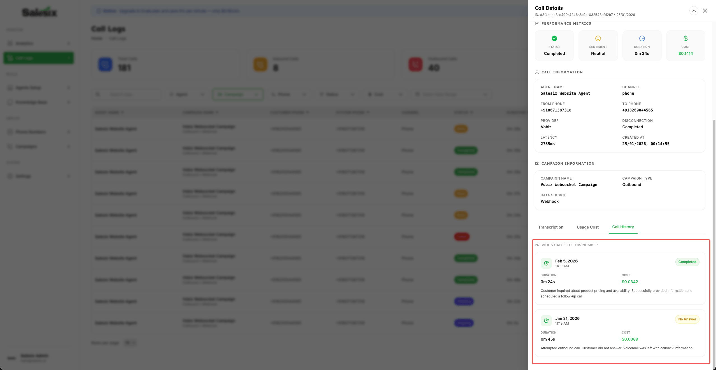Click the call history icon beside Feb 5, 2026
The image size is (716, 370).
click(x=546, y=263)
